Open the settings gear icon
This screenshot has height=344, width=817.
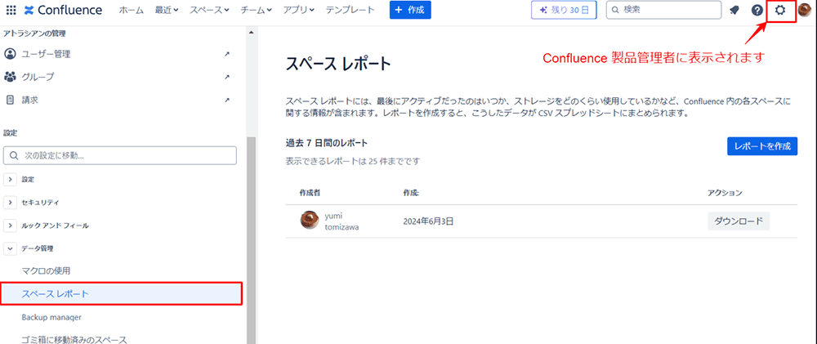coord(780,10)
